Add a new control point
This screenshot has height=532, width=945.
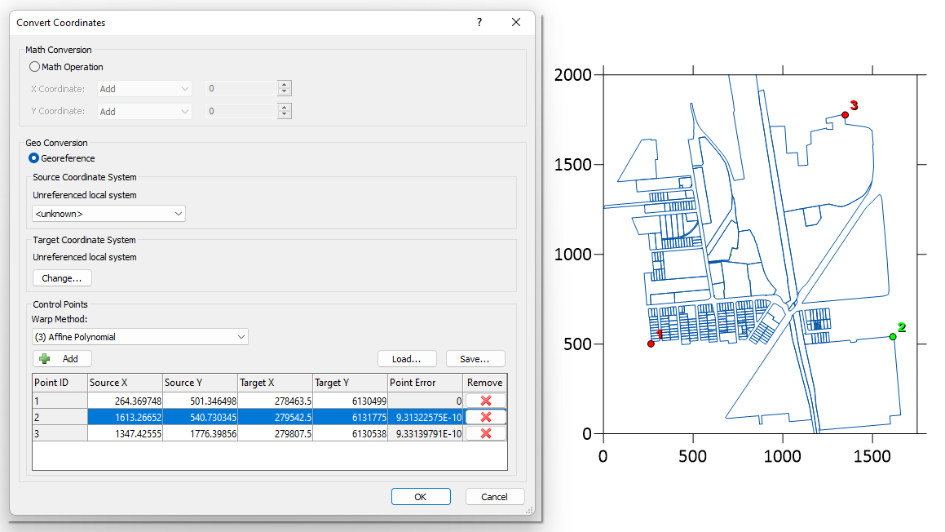point(61,358)
